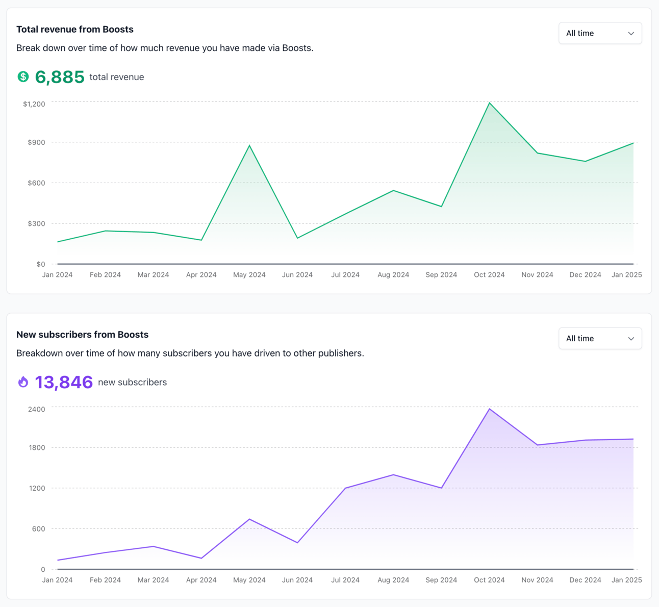Select the 6,885 revenue total figure
This screenshot has width=659, height=607.
60,77
